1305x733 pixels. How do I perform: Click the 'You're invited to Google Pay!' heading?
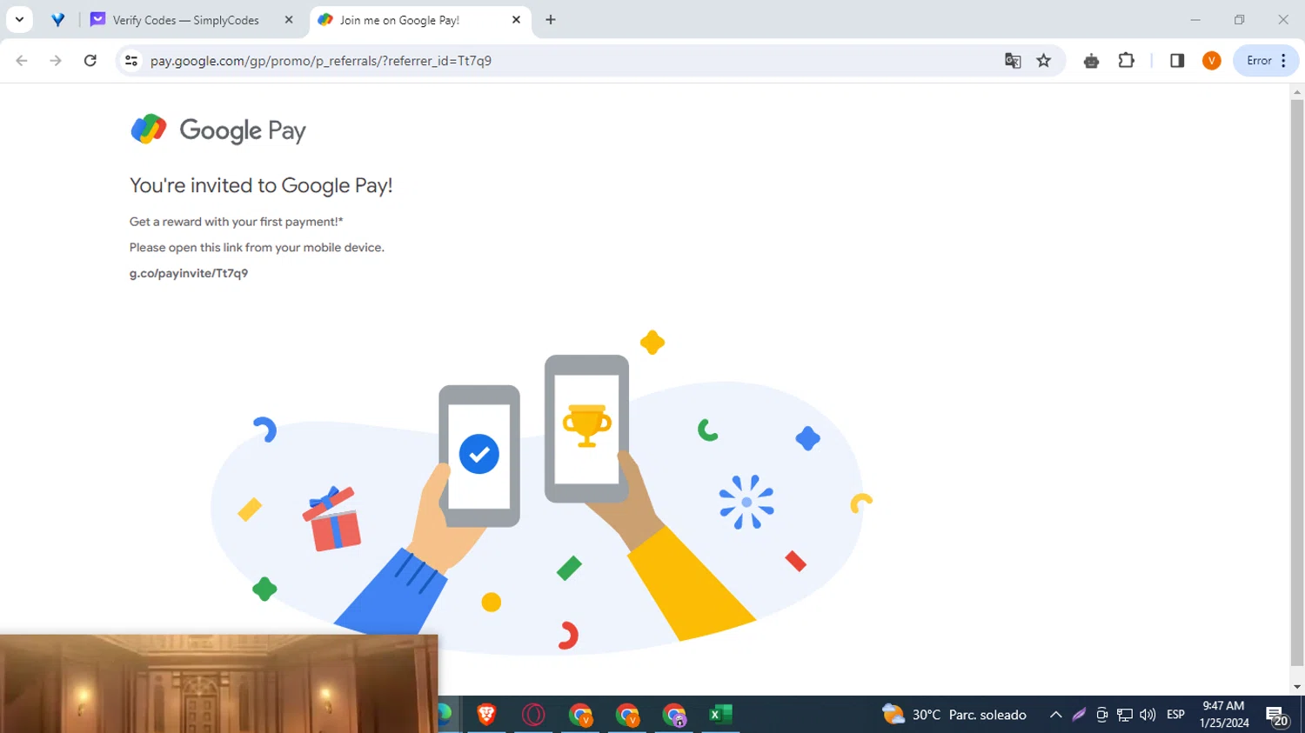tap(261, 185)
